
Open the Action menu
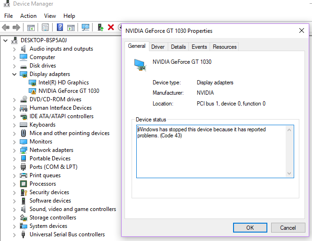[28, 16]
